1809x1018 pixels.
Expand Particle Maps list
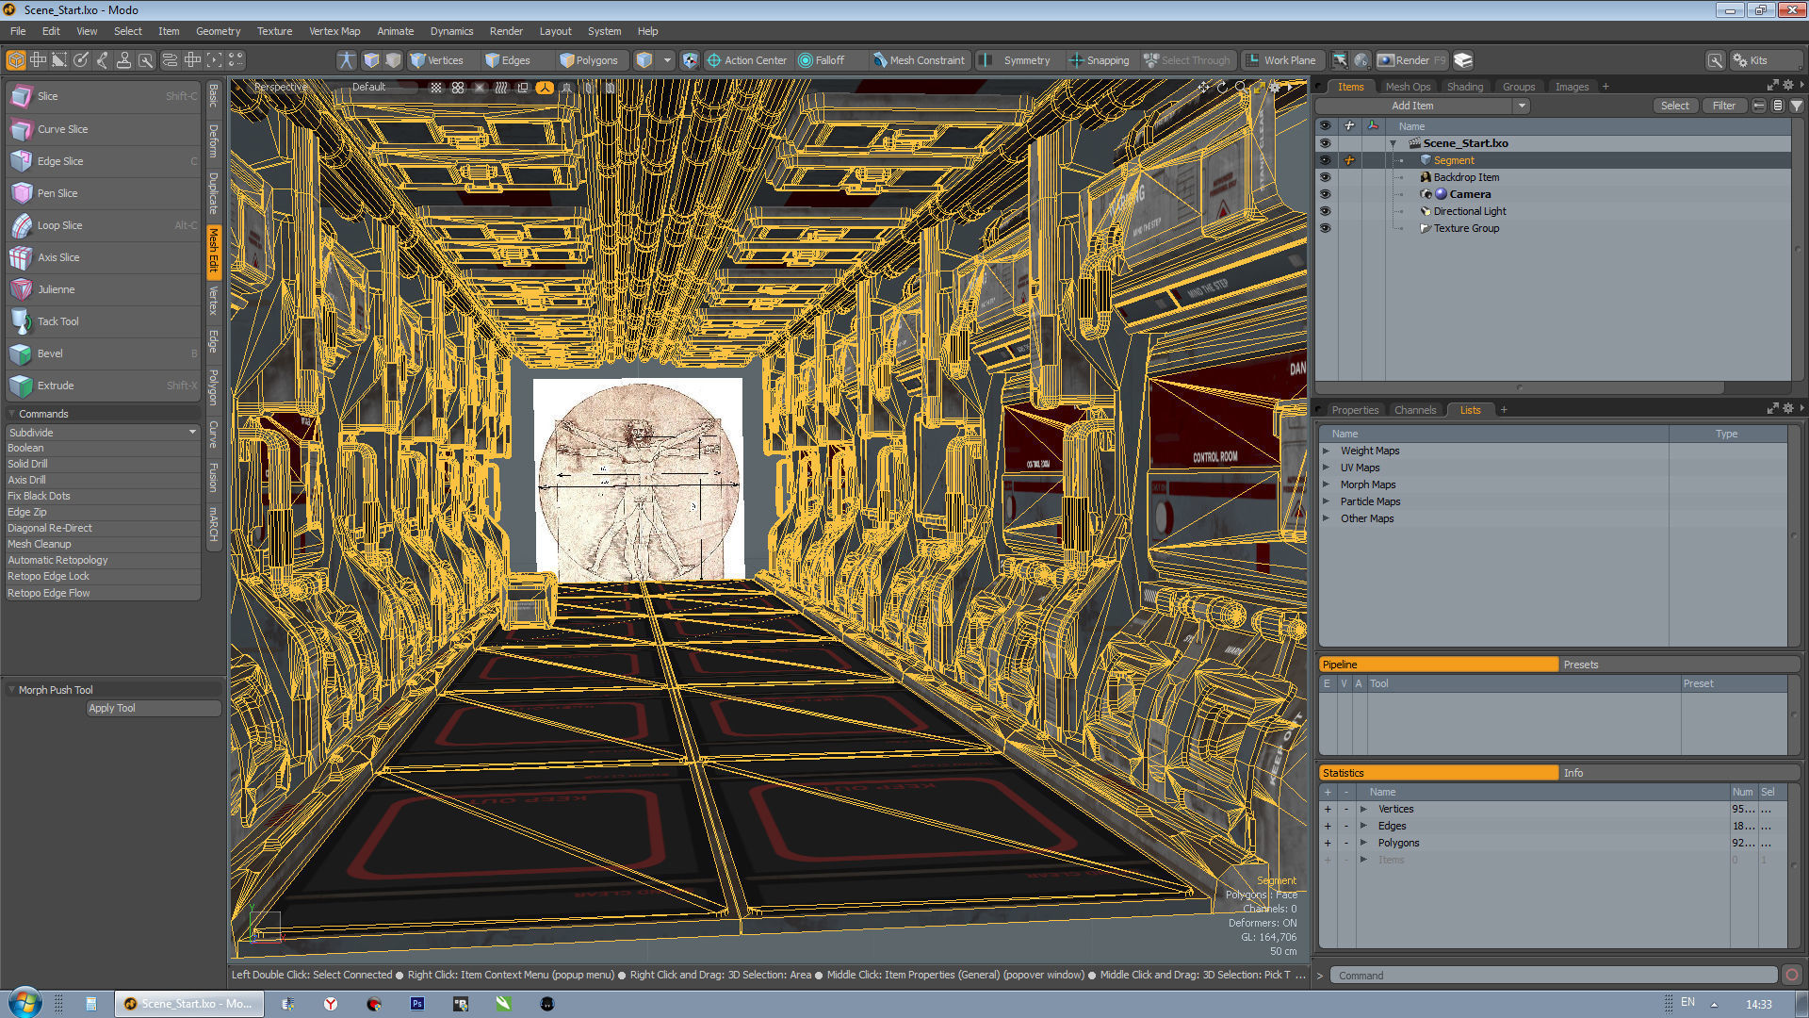[1326, 501]
